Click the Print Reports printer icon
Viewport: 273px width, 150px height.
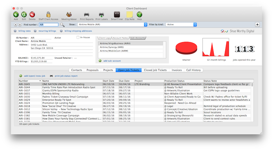click(86, 15)
